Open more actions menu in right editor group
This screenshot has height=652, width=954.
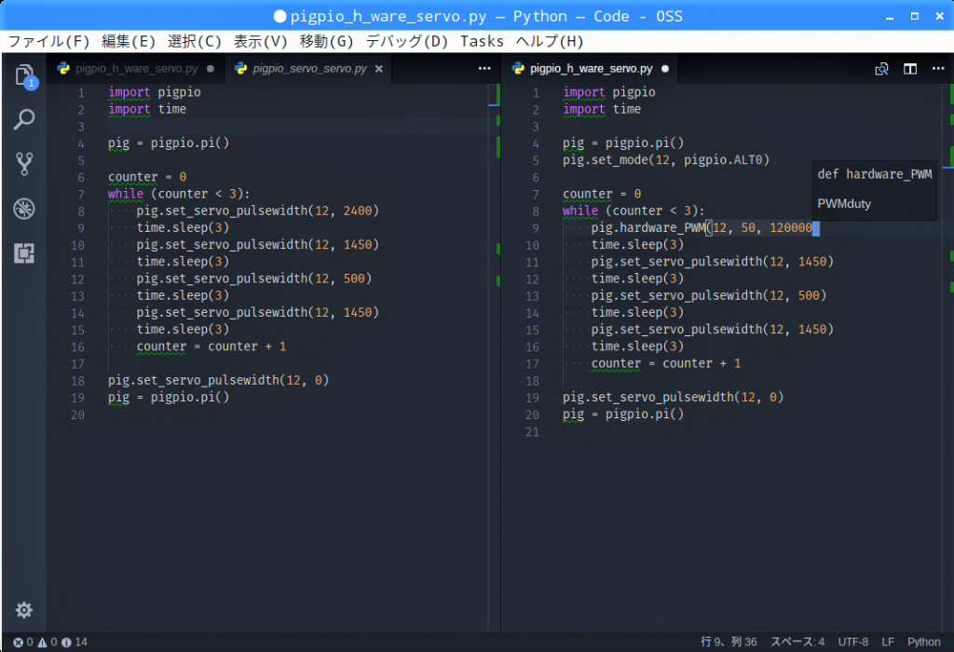(x=938, y=68)
